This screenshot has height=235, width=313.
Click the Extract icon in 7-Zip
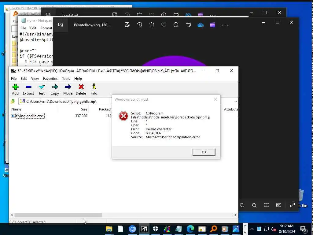point(28,89)
